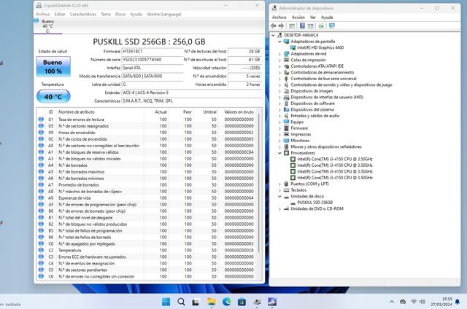Open Idioma (Language) menu
467x309 pixels.
(x=163, y=14)
